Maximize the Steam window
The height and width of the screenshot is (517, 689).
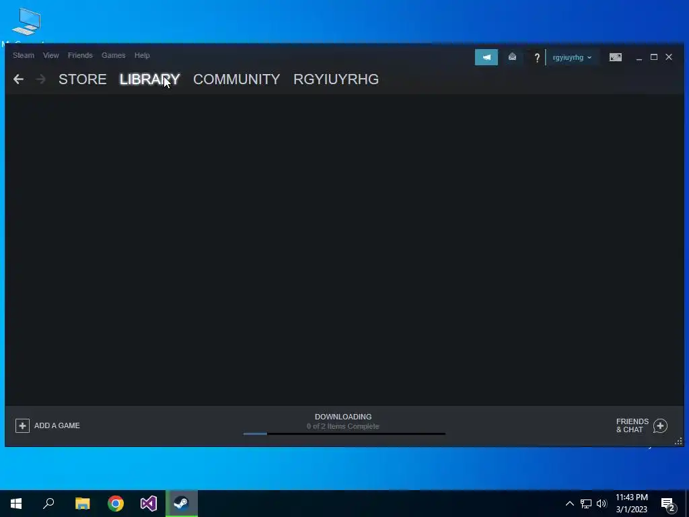tap(654, 57)
